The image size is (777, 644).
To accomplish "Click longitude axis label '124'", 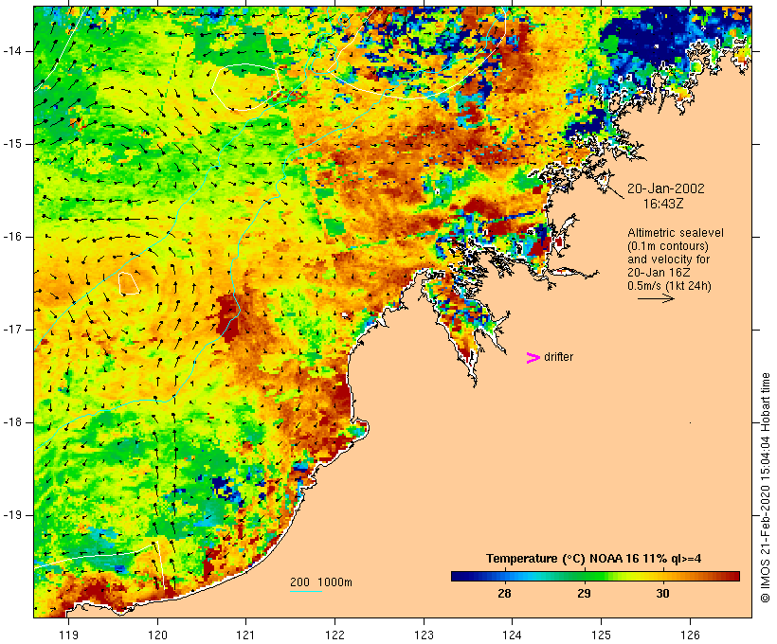I will tap(513, 635).
